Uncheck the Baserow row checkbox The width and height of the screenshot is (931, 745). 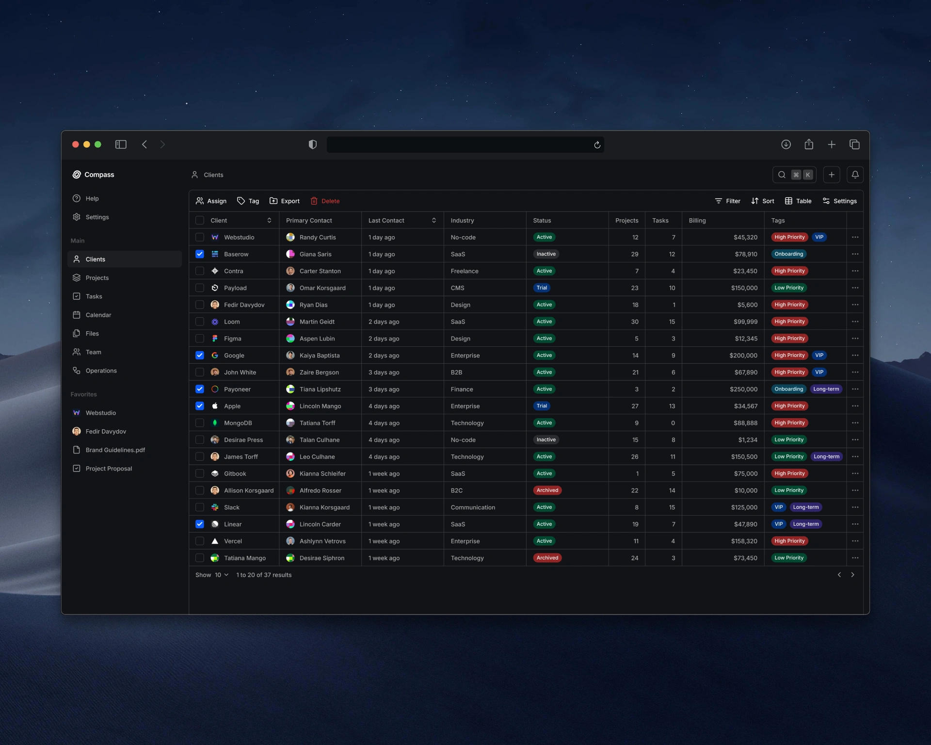(200, 254)
